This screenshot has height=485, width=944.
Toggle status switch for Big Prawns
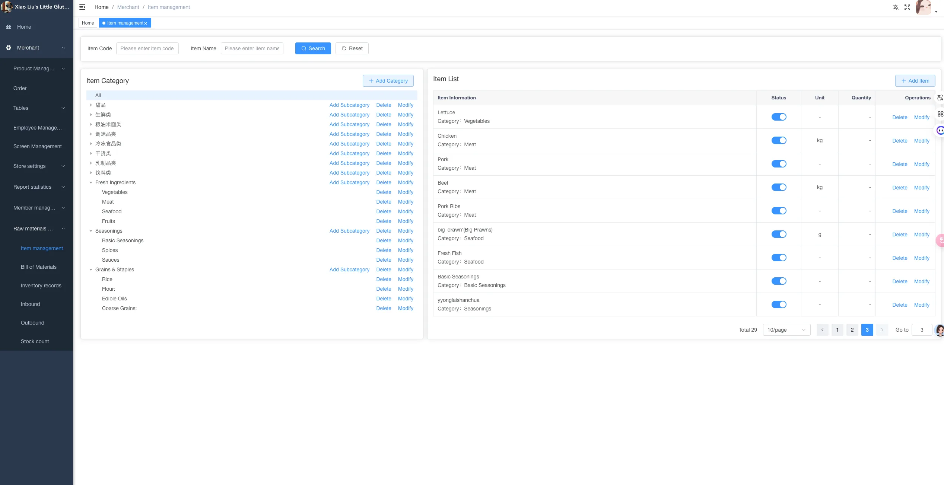tap(779, 234)
